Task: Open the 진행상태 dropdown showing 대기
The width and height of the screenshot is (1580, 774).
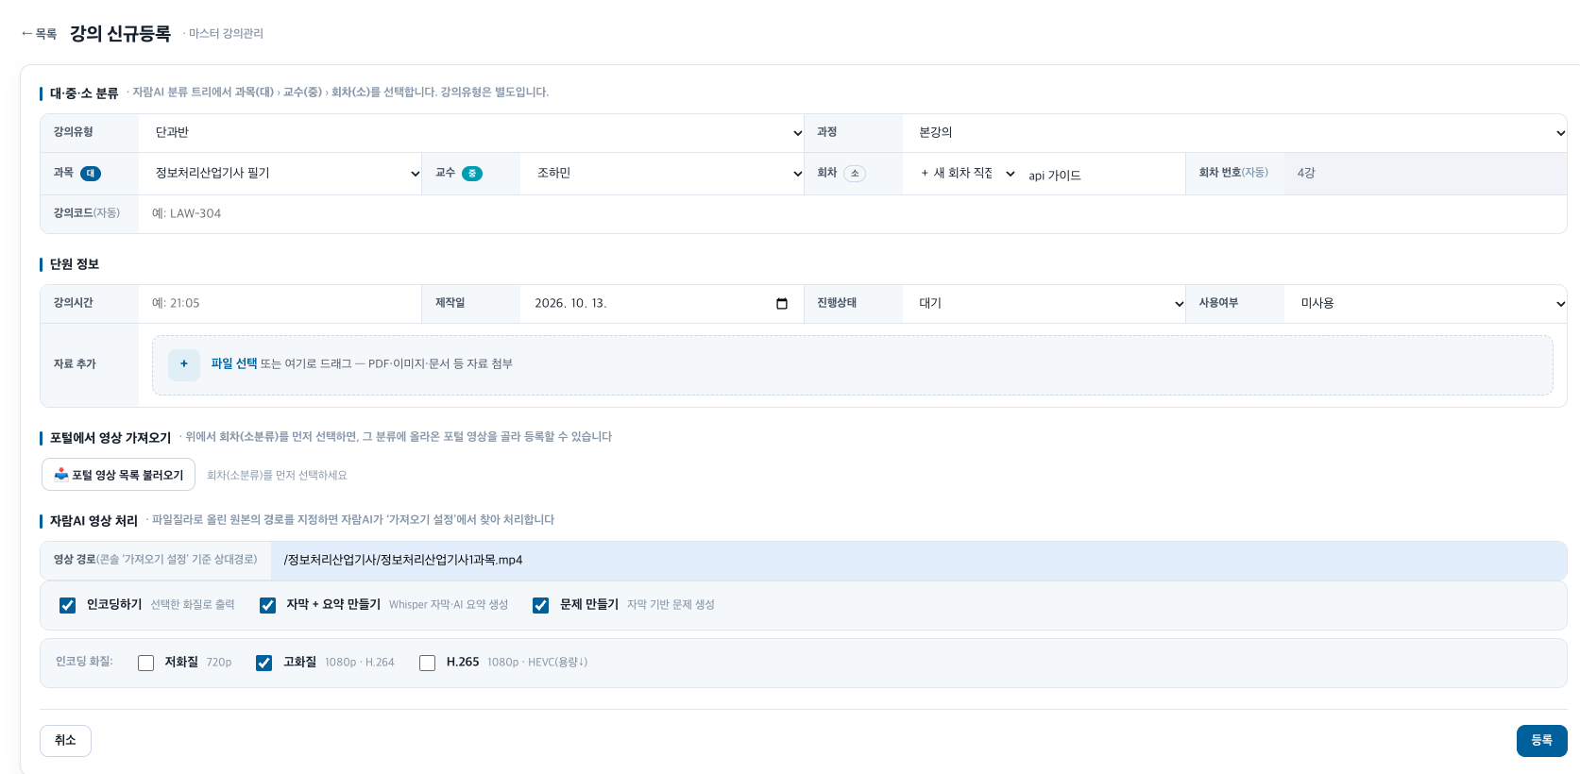Action: [1044, 304]
